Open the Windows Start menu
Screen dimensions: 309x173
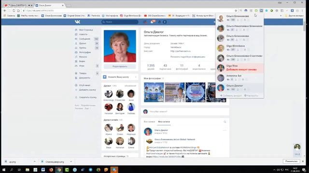coord(3,170)
